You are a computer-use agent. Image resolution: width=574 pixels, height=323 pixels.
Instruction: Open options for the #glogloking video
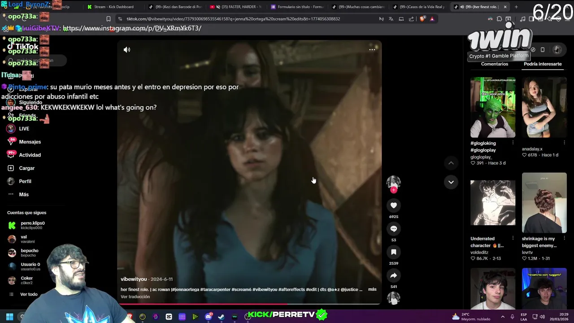point(513,143)
